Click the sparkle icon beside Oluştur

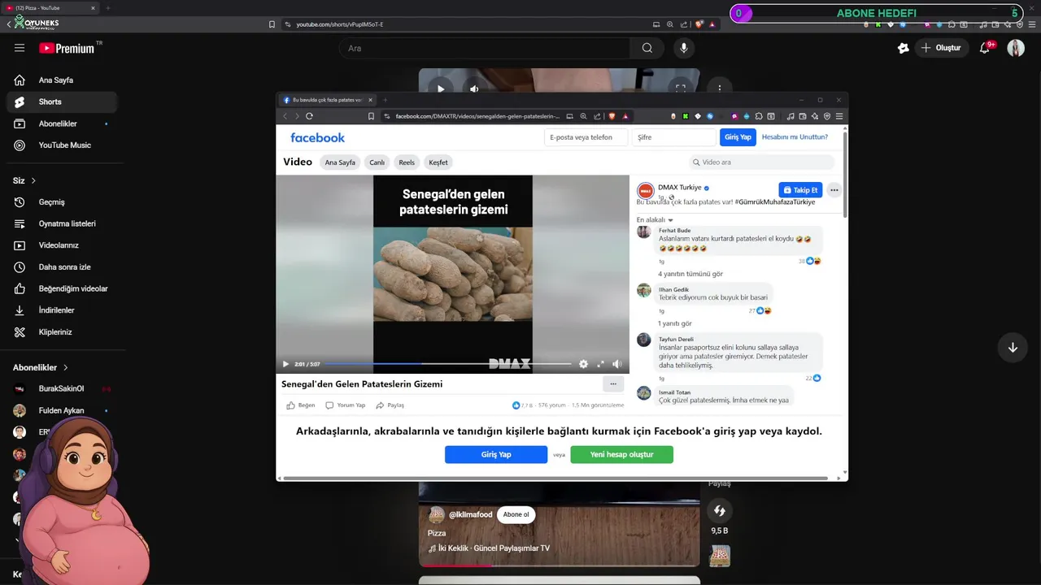click(x=903, y=48)
